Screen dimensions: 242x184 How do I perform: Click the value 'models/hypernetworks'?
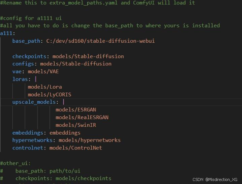click(90, 140)
